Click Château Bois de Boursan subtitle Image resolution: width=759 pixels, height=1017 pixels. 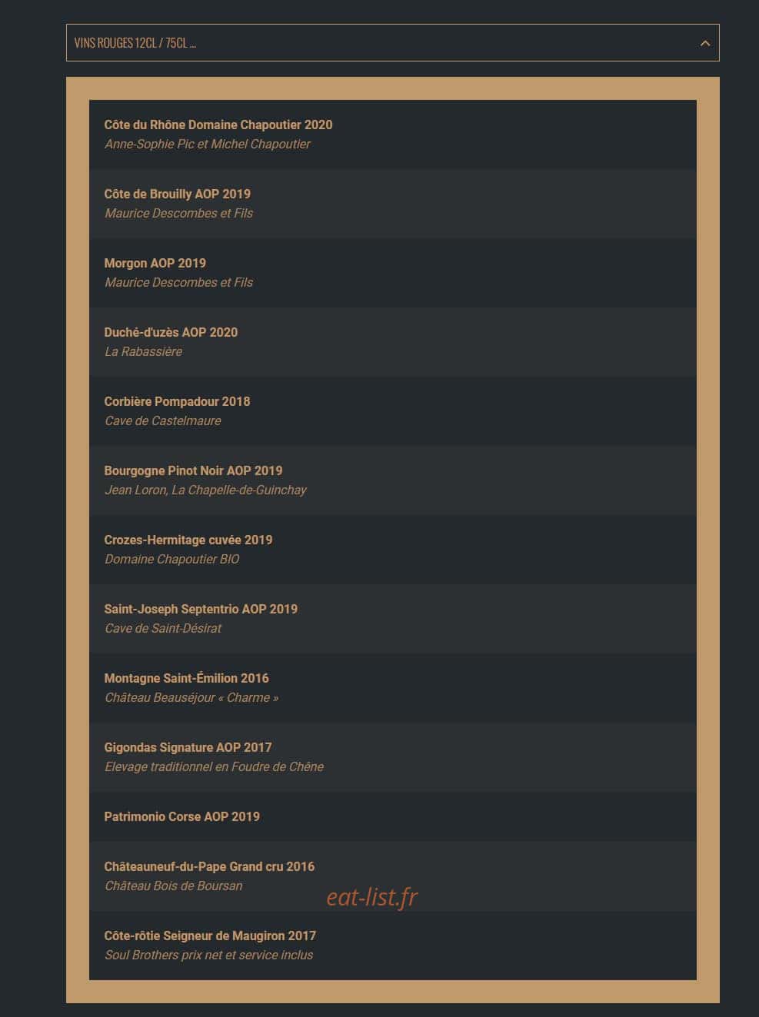(x=174, y=886)
